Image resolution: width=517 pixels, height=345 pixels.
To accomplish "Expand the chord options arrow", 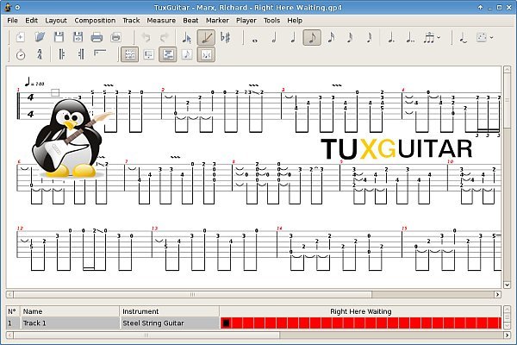I will pyautogui.click(x=492, y=37).
